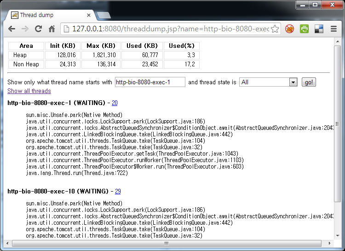The image size is (345, 251).
Task: Go to the browser home page
Action: click(x=52, y=29)
